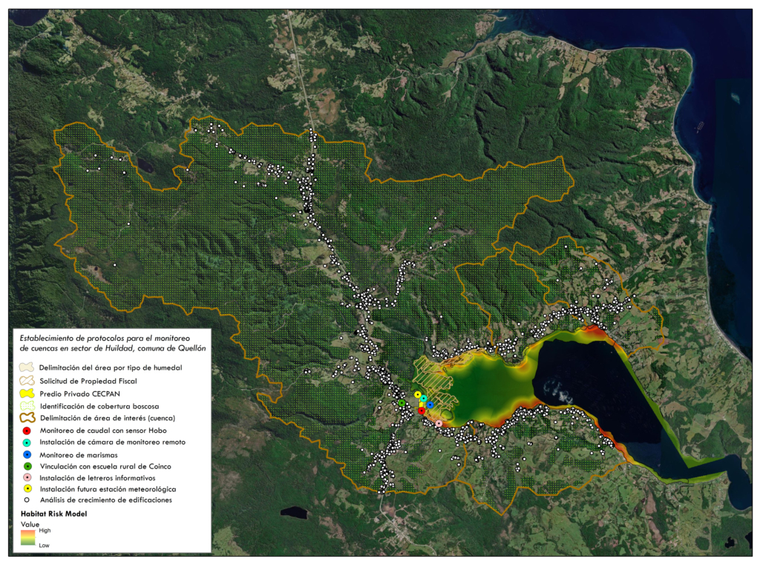Click the blue marker on the map
Image resolution: width=760 pixels, height=562 pixels.
pyautogui.click(x=430, y=405)
